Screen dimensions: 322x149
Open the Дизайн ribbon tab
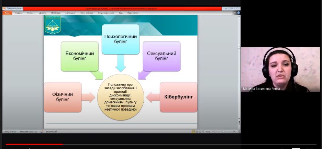click(43, 13)
